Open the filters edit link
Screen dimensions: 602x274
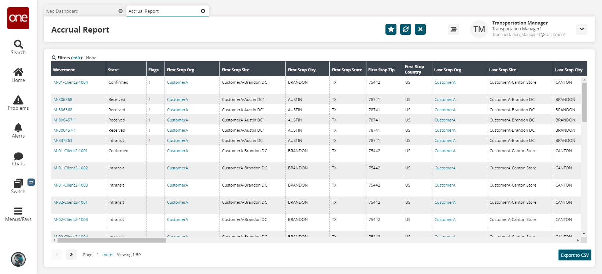coord(76,58)
